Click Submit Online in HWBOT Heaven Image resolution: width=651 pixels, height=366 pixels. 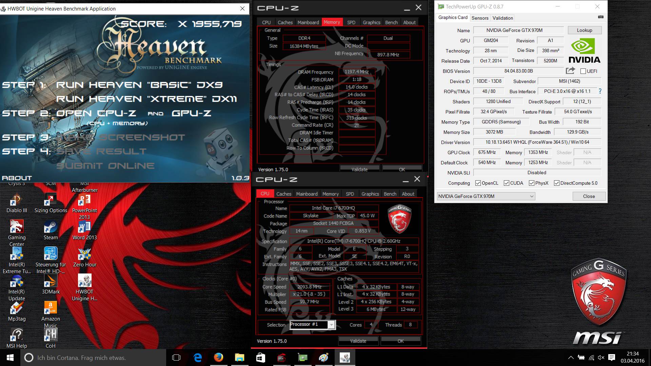click(105, 166)
